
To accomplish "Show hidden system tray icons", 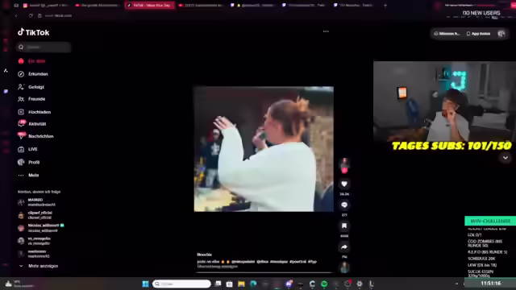I will point(456,284).
